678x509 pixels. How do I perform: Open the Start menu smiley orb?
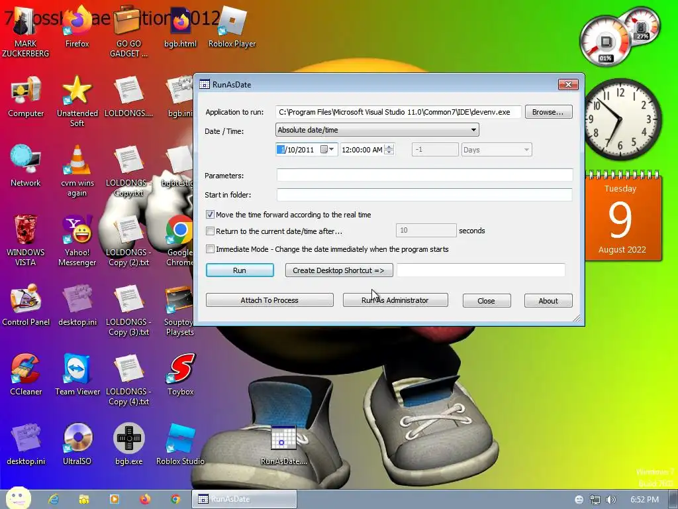pyautogui.click(x=18, y=498)
